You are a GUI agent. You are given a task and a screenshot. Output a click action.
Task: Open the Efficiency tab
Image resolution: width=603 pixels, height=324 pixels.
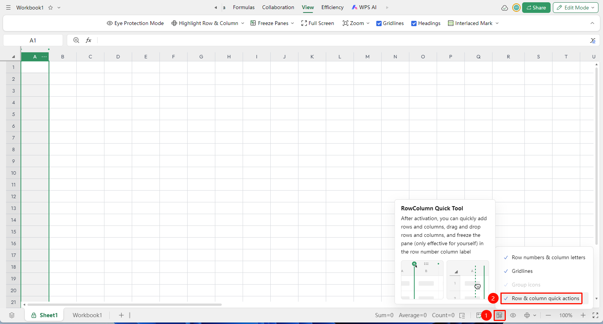click(332, 7)
